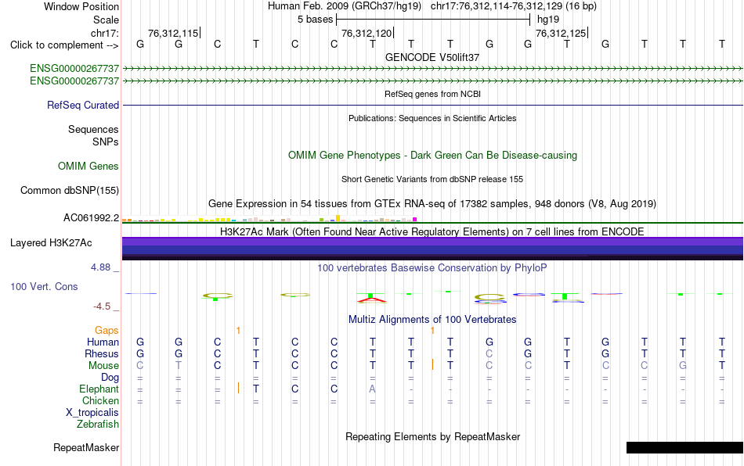
Task: Click 'RefSeq genes from NCBI' track title
Action: (x=432, y=94)
